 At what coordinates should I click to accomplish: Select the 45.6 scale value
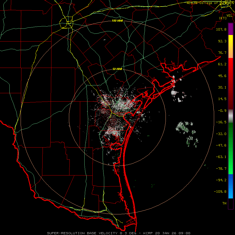coord(222,76)
